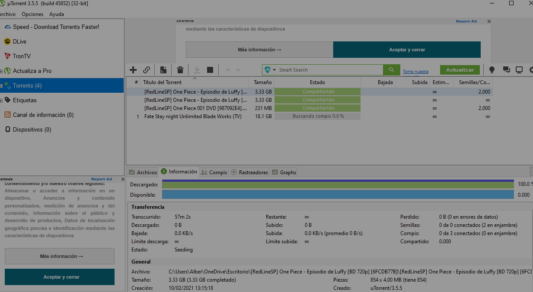Image resolution: width=533 pixels, height=292 pixels.
Task: Click the Descargado progress bar
Action: 338,184
